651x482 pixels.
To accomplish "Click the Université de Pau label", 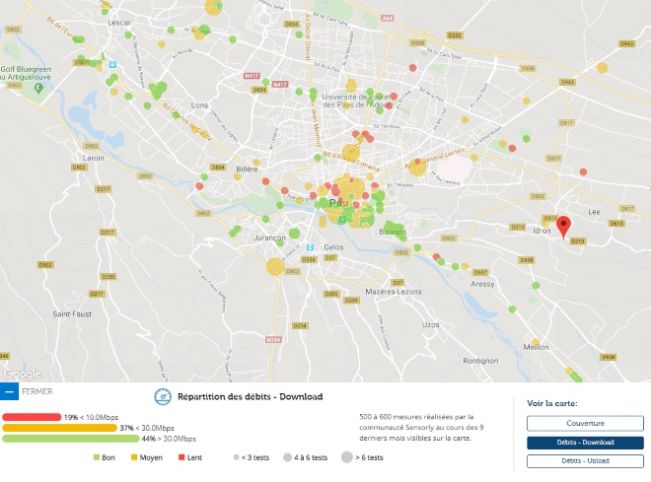I will pos(356,101).
